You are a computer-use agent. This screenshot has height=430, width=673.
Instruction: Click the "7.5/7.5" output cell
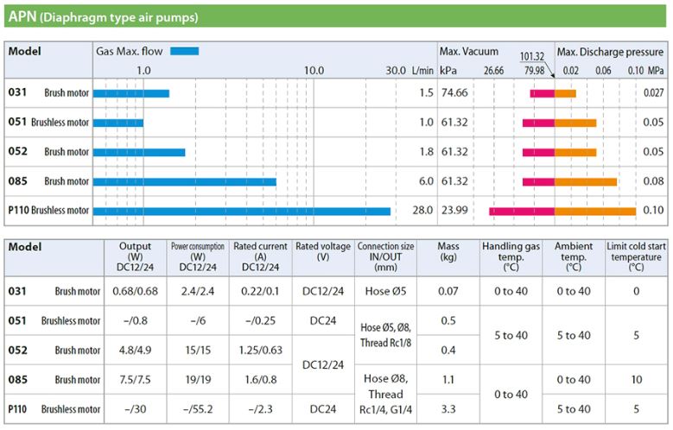135,380
